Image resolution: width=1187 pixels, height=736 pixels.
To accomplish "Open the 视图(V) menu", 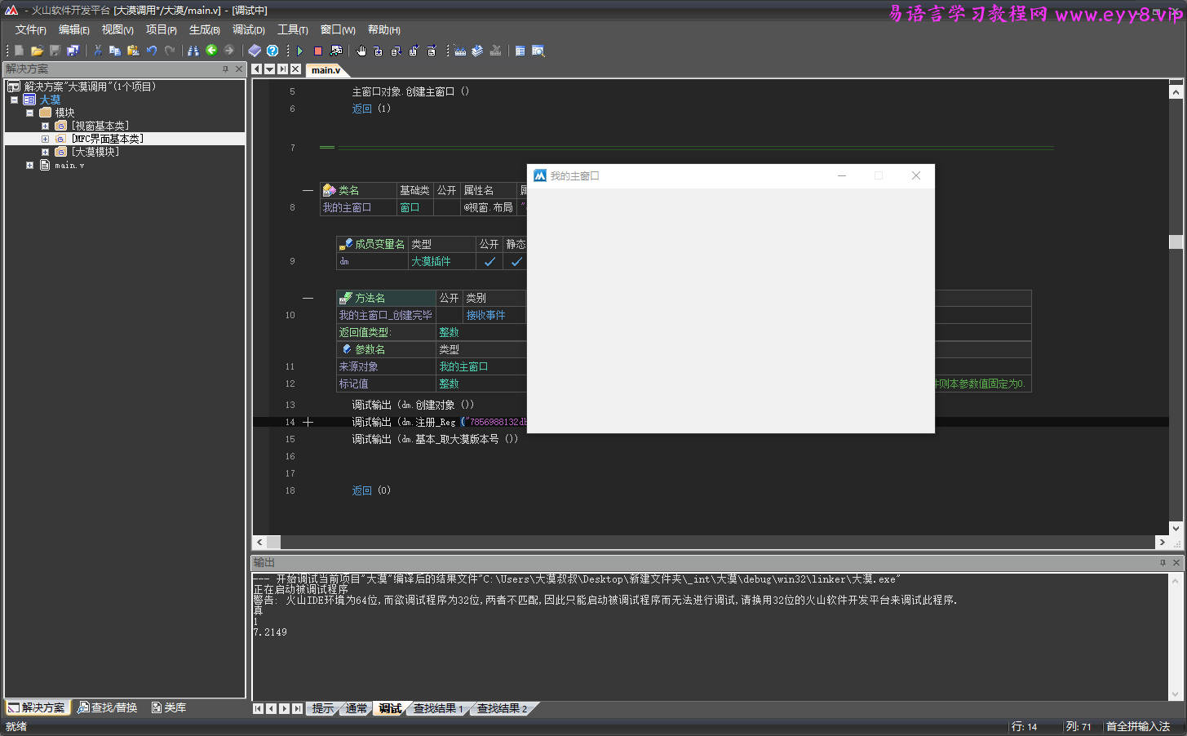I will pos(117,29).
